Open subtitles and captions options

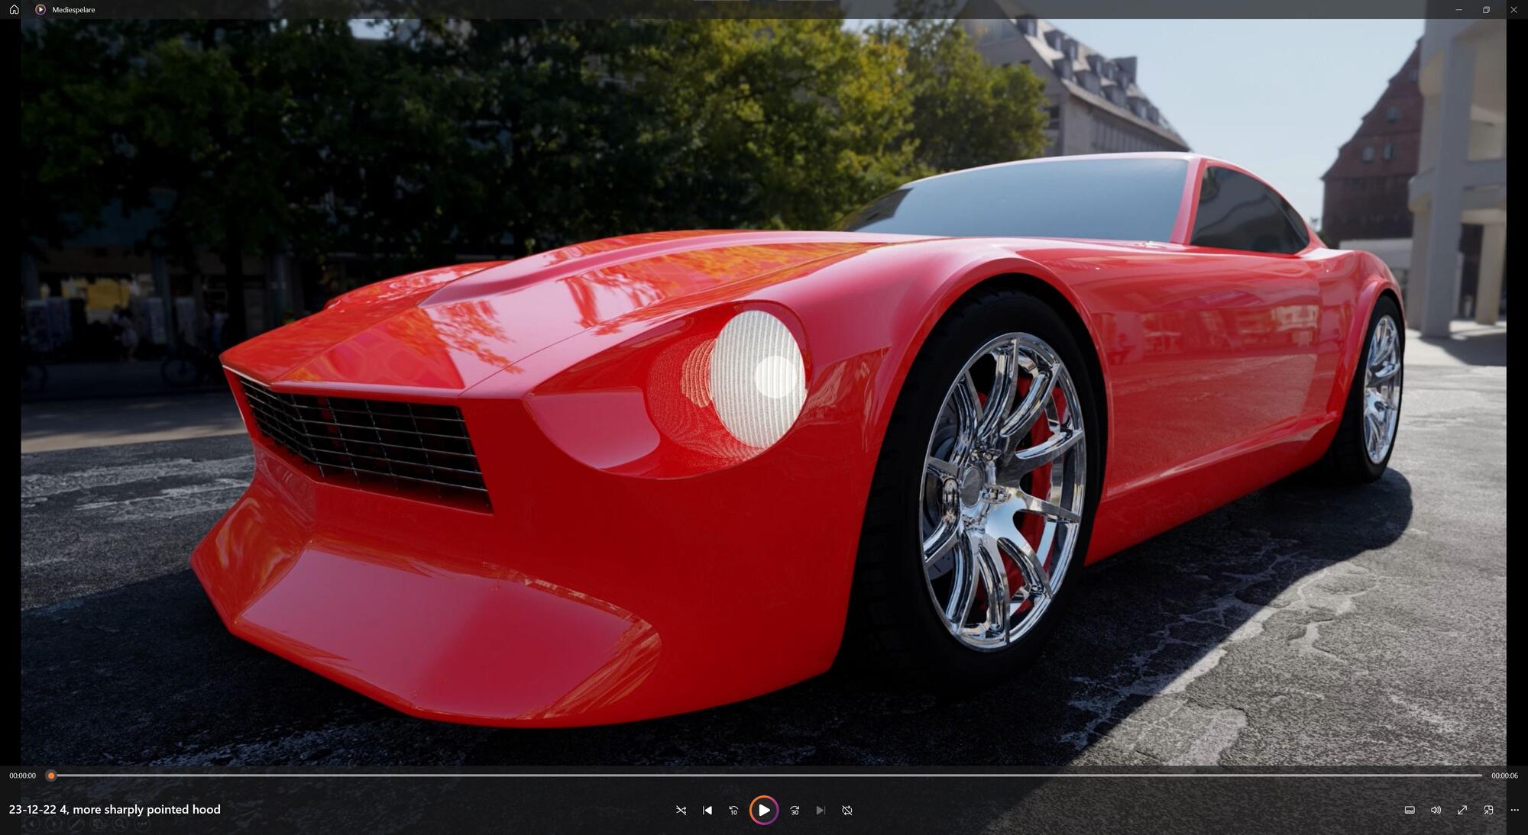point(1410,810)
